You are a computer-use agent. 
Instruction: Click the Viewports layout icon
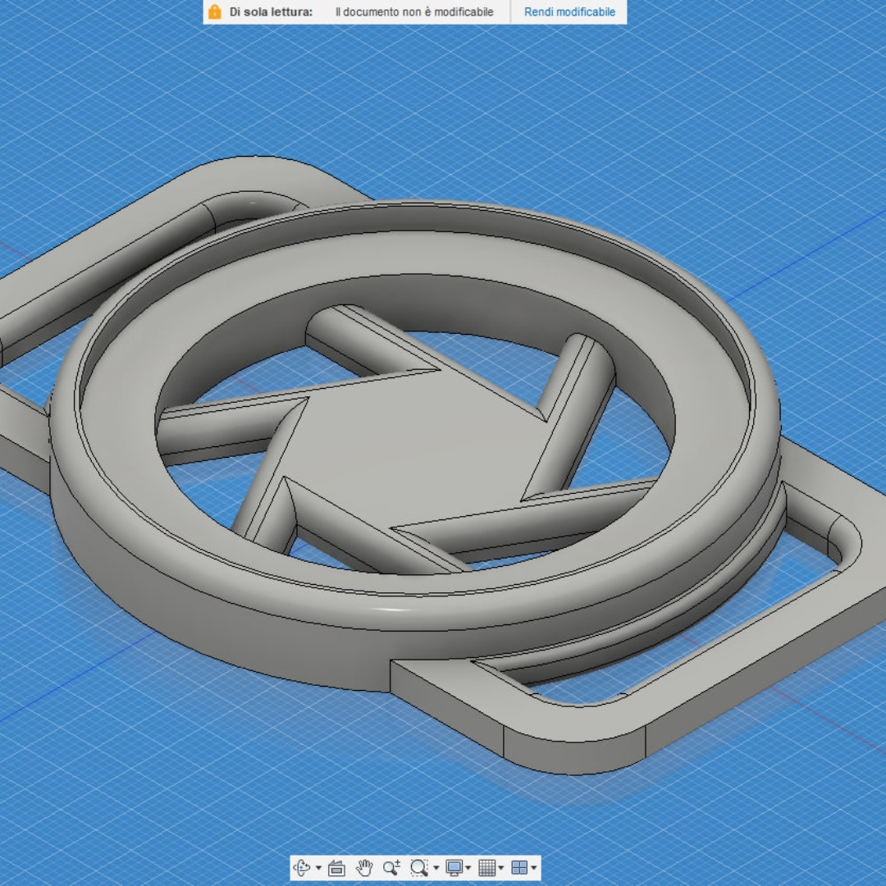point(519,867)
